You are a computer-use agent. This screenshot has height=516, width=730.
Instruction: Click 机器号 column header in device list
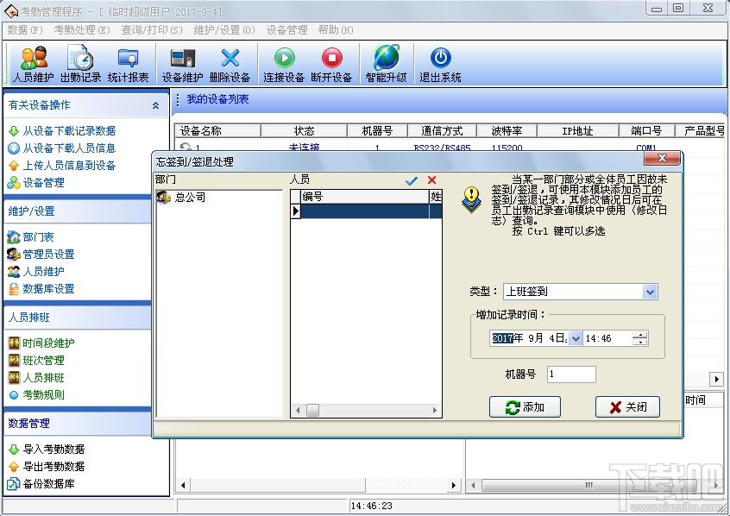[378, 131]
